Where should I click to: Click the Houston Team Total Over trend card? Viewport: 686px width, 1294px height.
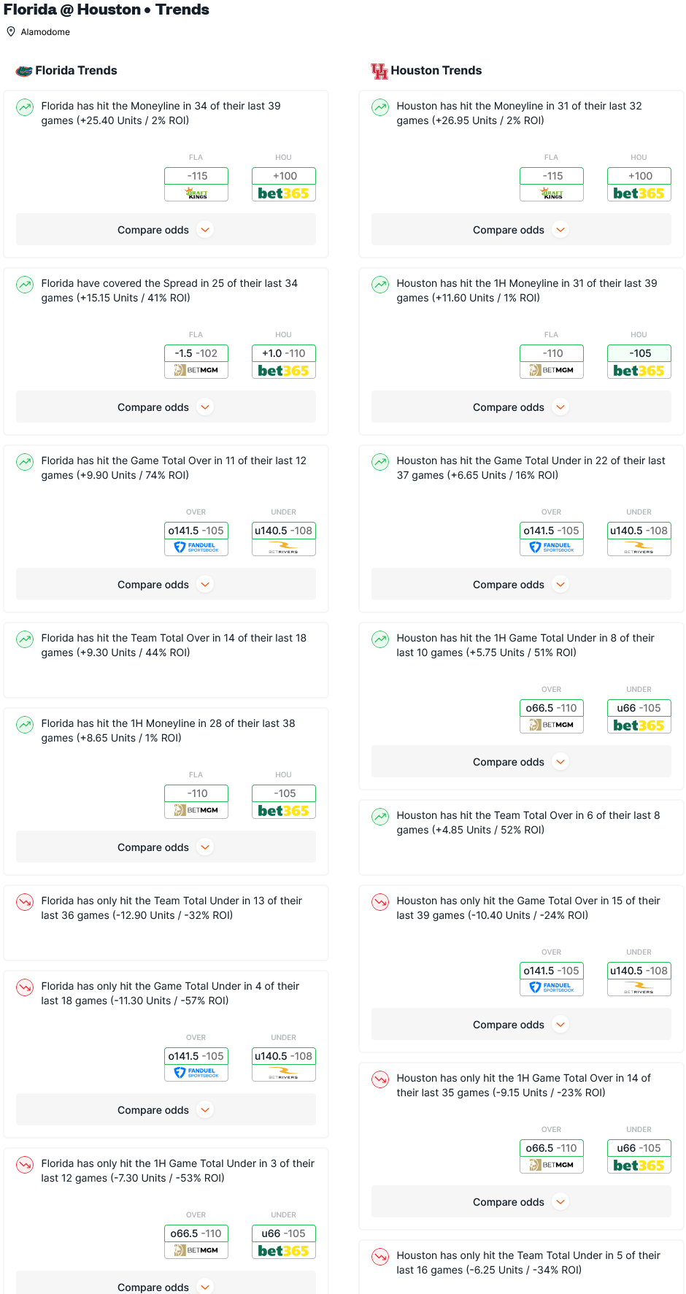point(521,838)
